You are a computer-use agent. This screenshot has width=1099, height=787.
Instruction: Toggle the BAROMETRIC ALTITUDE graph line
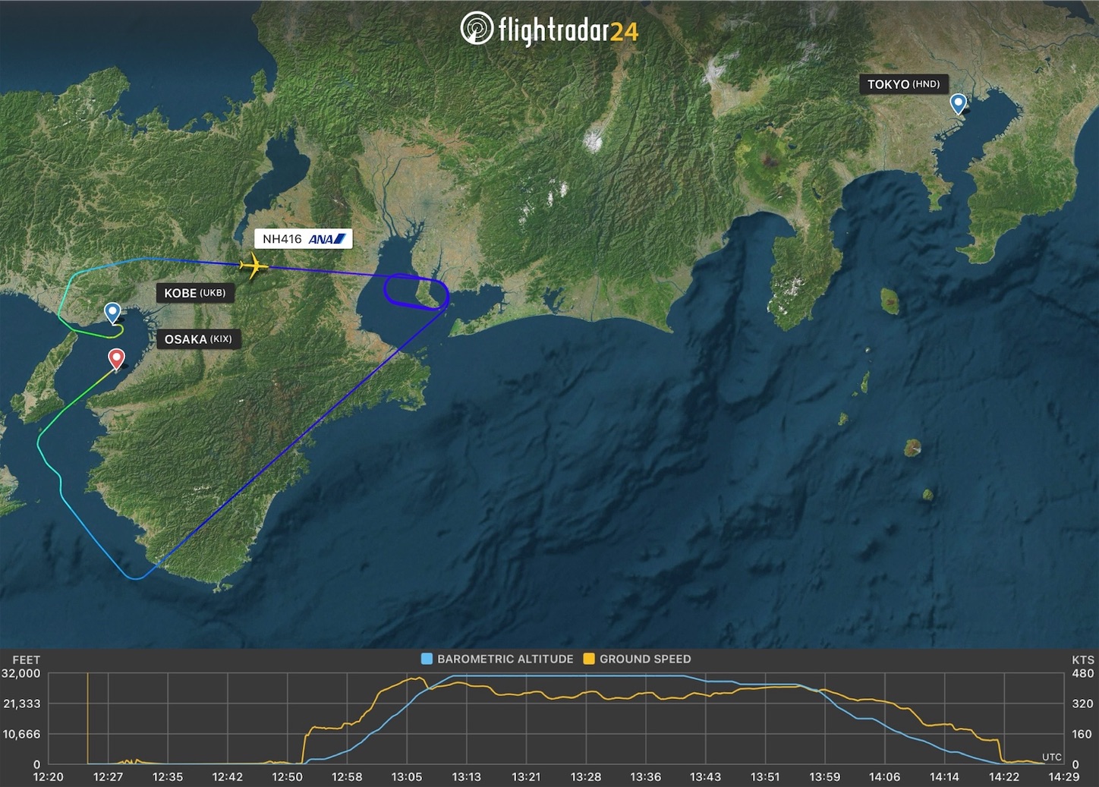coord(505,659)
